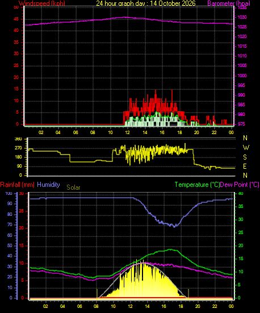Click barometer axis value 1005
260x313 pixels.
pos(242,65)
